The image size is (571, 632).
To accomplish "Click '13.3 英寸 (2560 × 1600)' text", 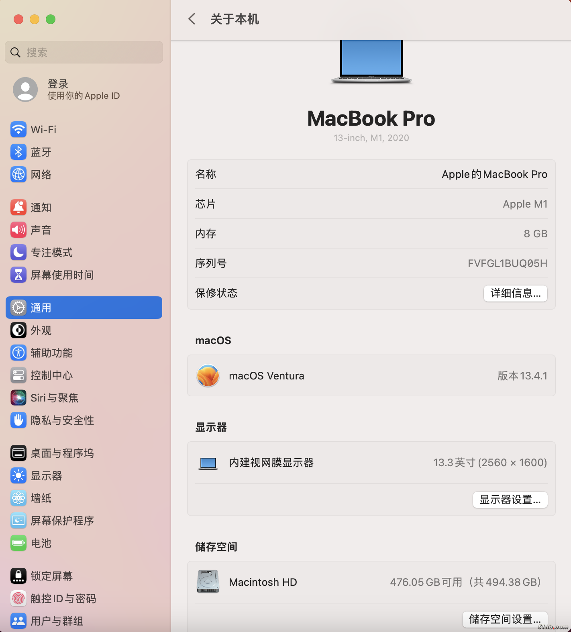I will pos(490,463).
